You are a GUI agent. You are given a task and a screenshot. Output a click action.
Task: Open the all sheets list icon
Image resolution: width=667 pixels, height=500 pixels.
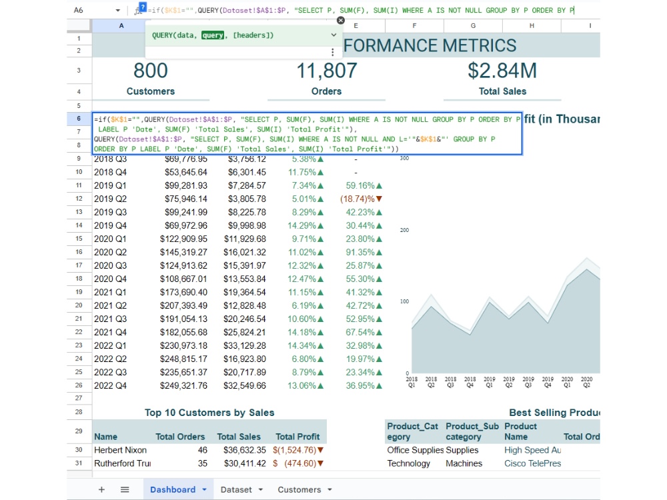[125, 489]
